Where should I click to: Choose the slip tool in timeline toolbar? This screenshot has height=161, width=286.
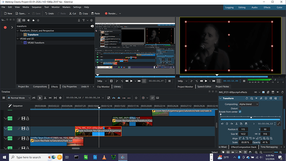point(55,98)
